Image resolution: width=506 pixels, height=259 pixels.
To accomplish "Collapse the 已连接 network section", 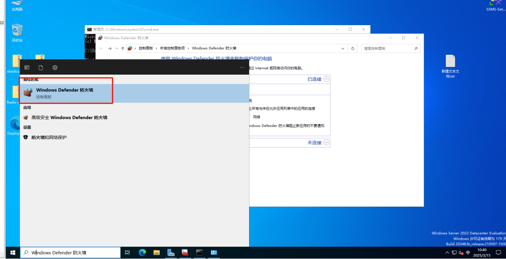I will tap(326, 79).
